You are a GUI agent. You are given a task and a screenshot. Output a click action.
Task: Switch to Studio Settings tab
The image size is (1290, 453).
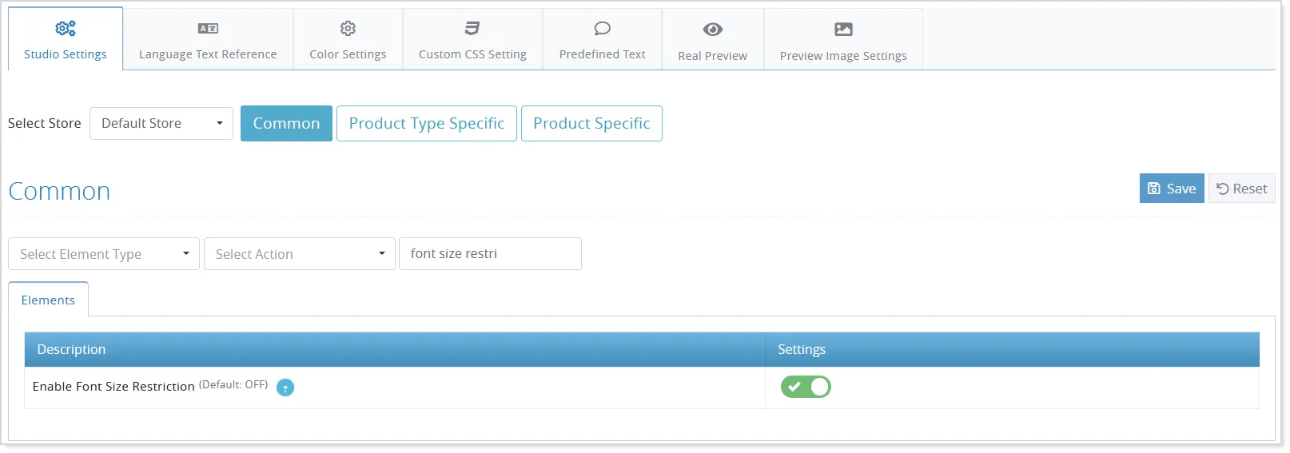pos(66,39)
